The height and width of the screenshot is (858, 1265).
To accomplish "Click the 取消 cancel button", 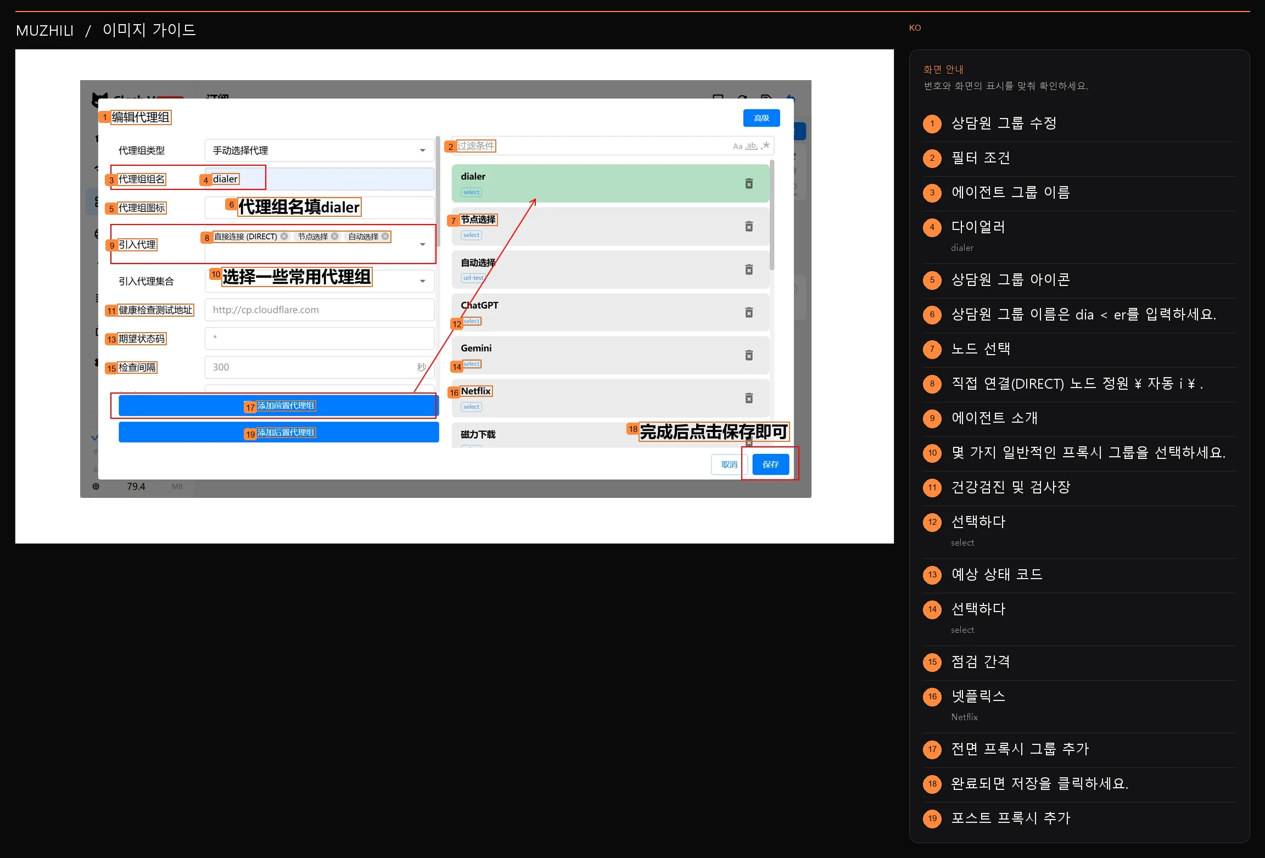I will coord(729,464).
